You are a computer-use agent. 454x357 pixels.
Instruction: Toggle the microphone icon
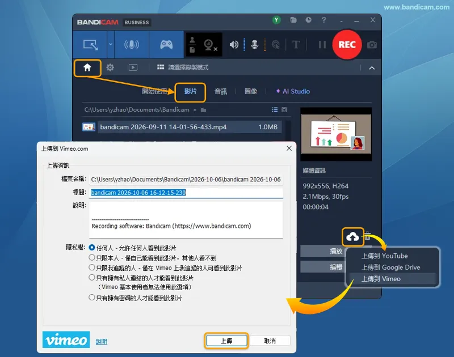pos(254,45)
